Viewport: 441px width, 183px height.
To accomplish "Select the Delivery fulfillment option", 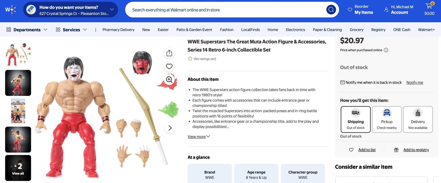I will pyautogui.click(x=418, y=119).
